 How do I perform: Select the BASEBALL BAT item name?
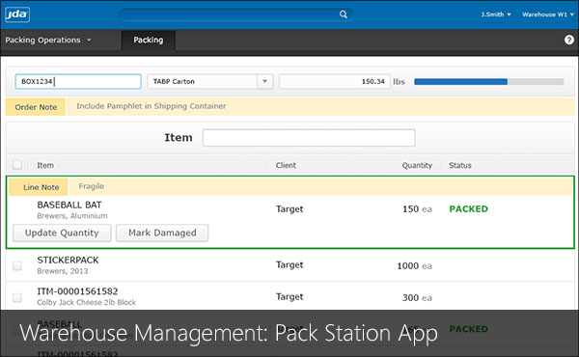pyautogui.click(x=69, y=205)
